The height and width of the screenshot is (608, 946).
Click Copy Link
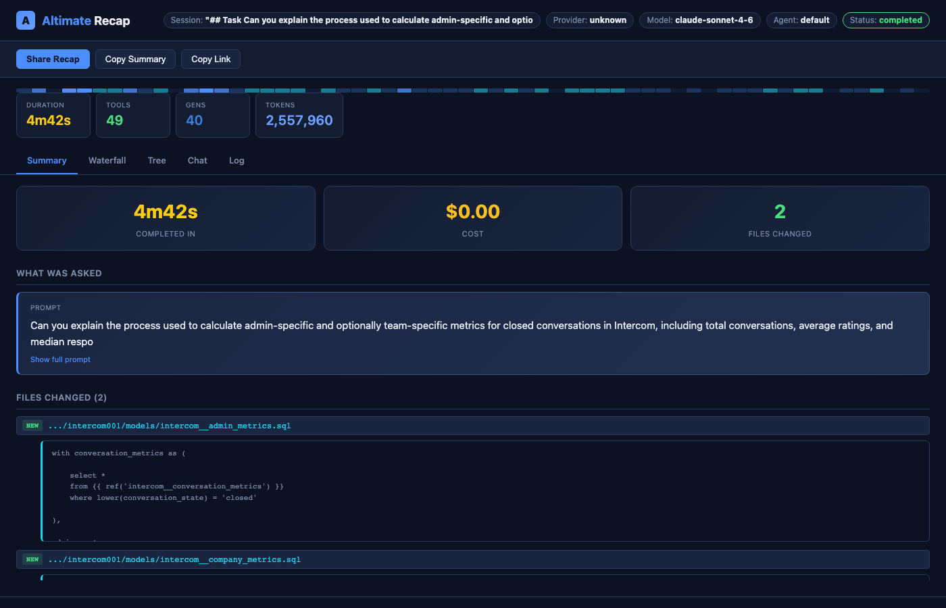pos(210,59)
